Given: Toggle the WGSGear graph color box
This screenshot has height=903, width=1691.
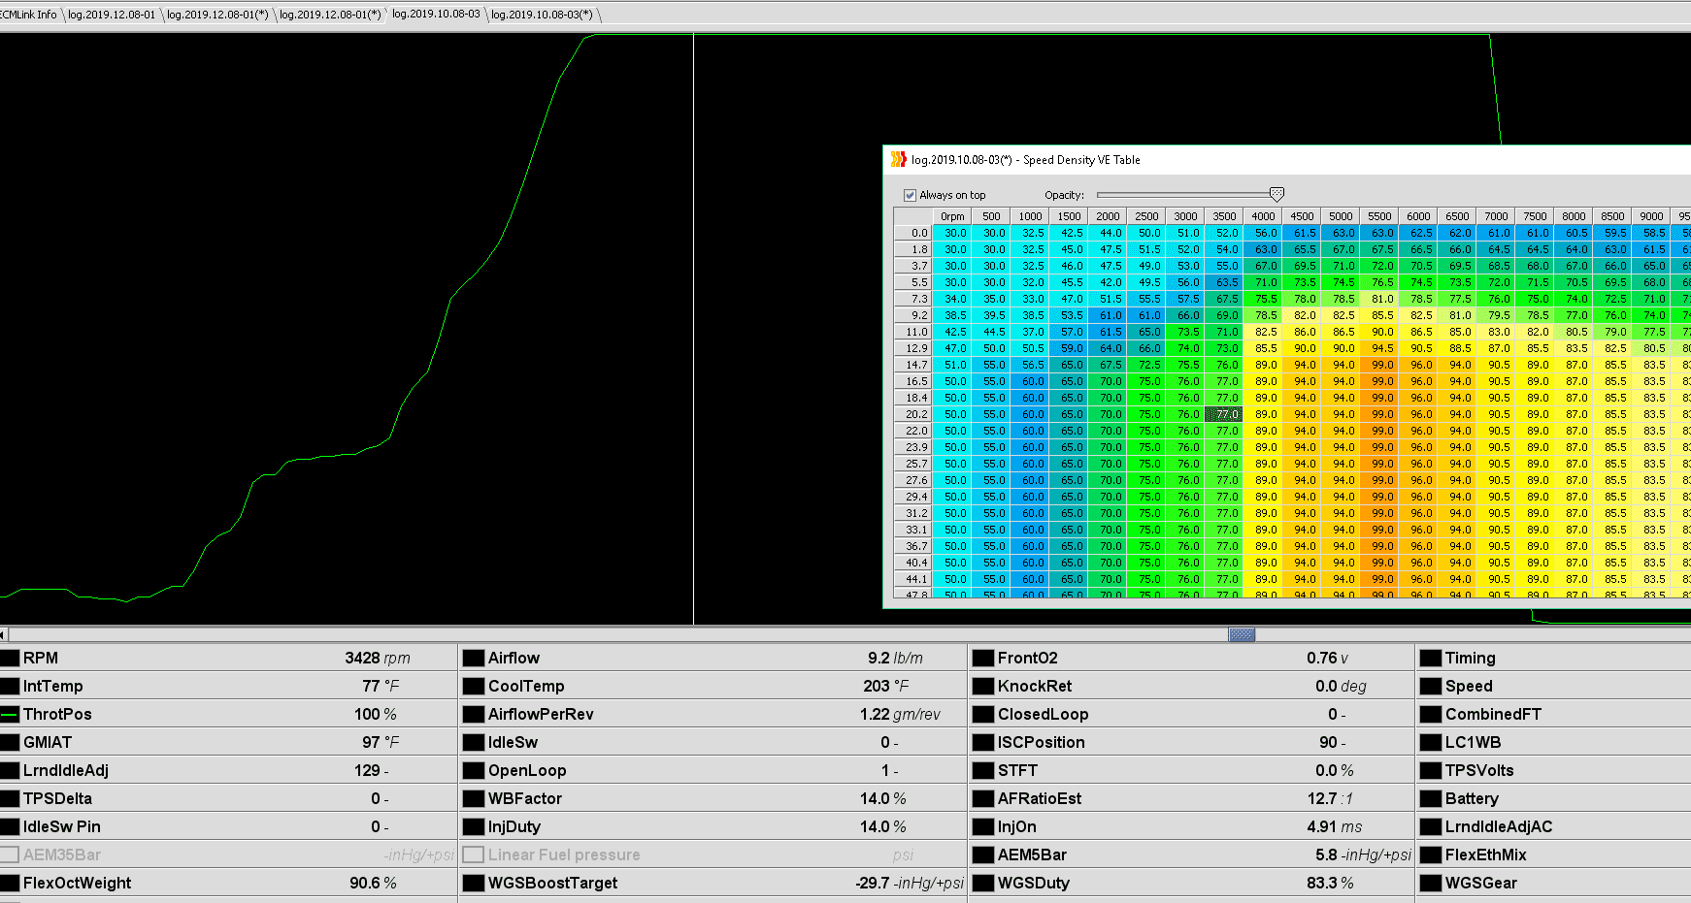Looking at the screenshot, I should point(1431,883).
